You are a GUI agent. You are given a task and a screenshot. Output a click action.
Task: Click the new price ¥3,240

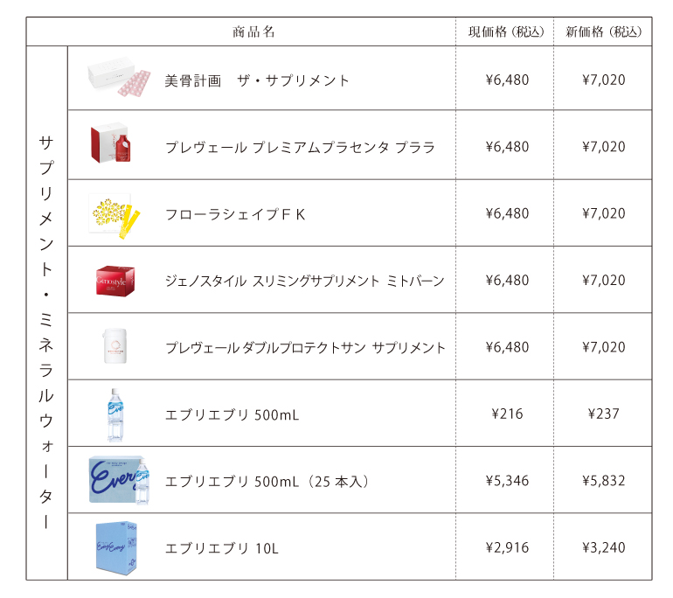point(603,548)
